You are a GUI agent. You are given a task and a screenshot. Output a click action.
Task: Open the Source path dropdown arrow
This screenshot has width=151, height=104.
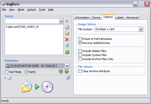point(61,21)
